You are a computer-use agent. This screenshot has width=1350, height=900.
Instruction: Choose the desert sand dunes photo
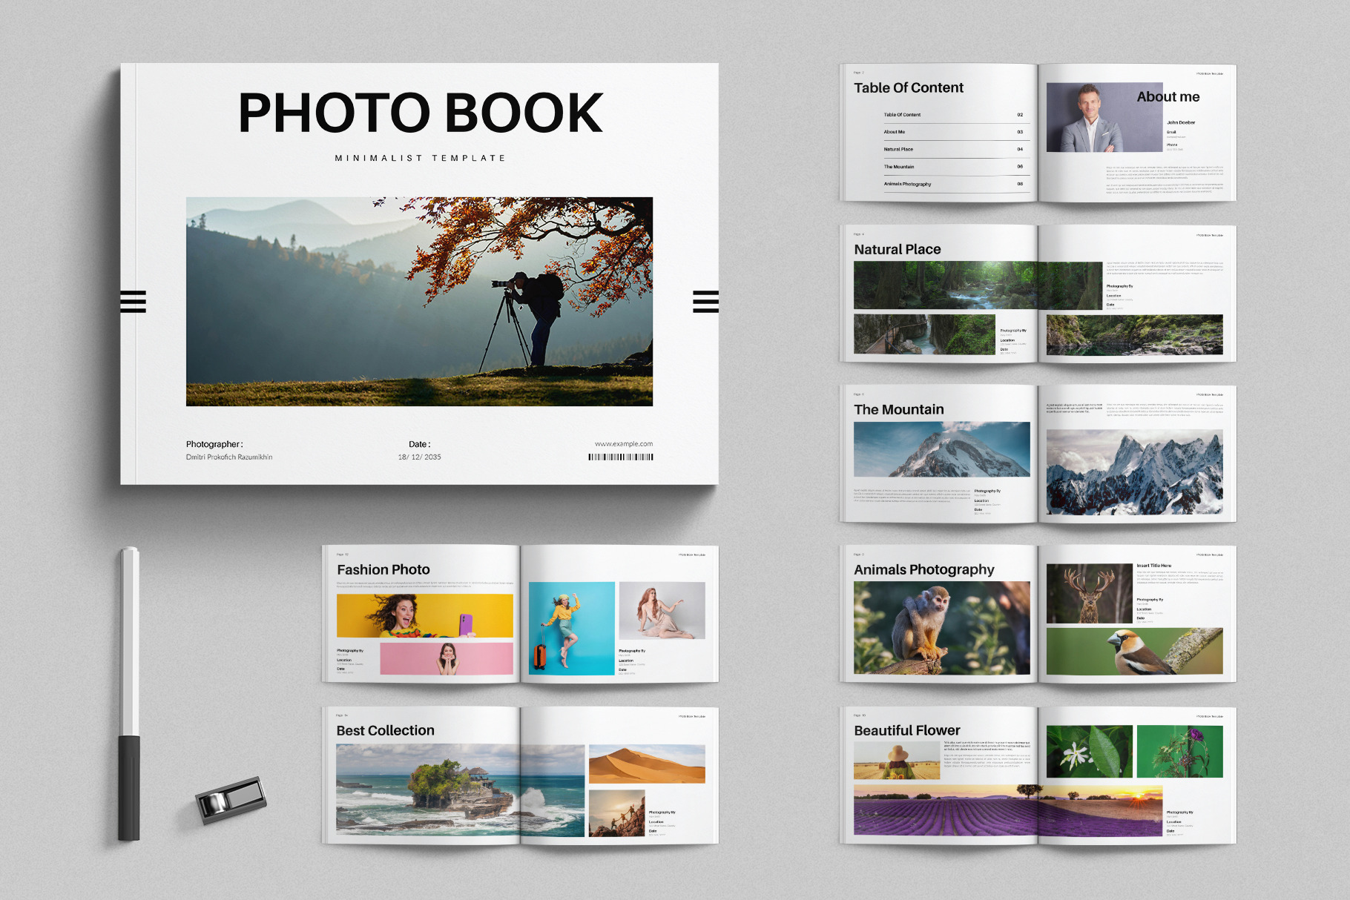click(646, 764)
